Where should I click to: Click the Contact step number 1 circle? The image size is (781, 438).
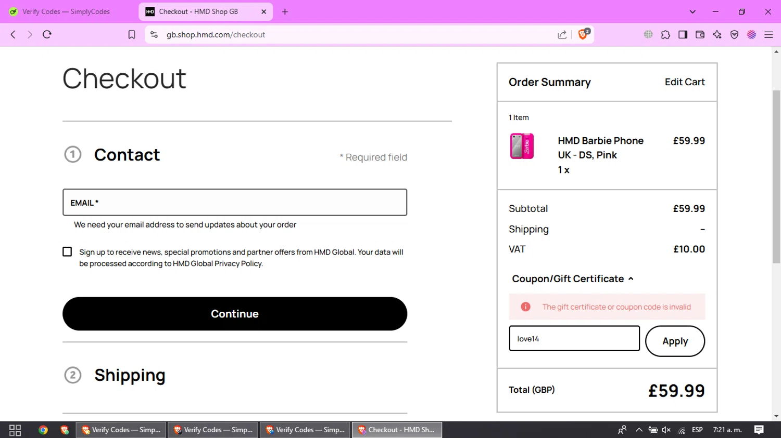coord(73,154)
